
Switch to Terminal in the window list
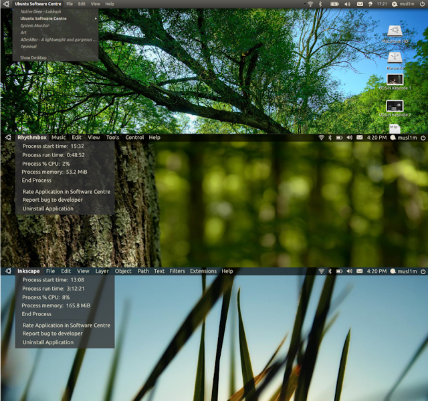(x=28, y=47)
